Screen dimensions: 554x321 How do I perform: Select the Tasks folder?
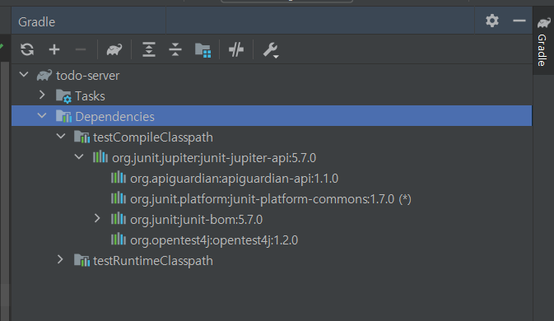click(x=90, y=96)
